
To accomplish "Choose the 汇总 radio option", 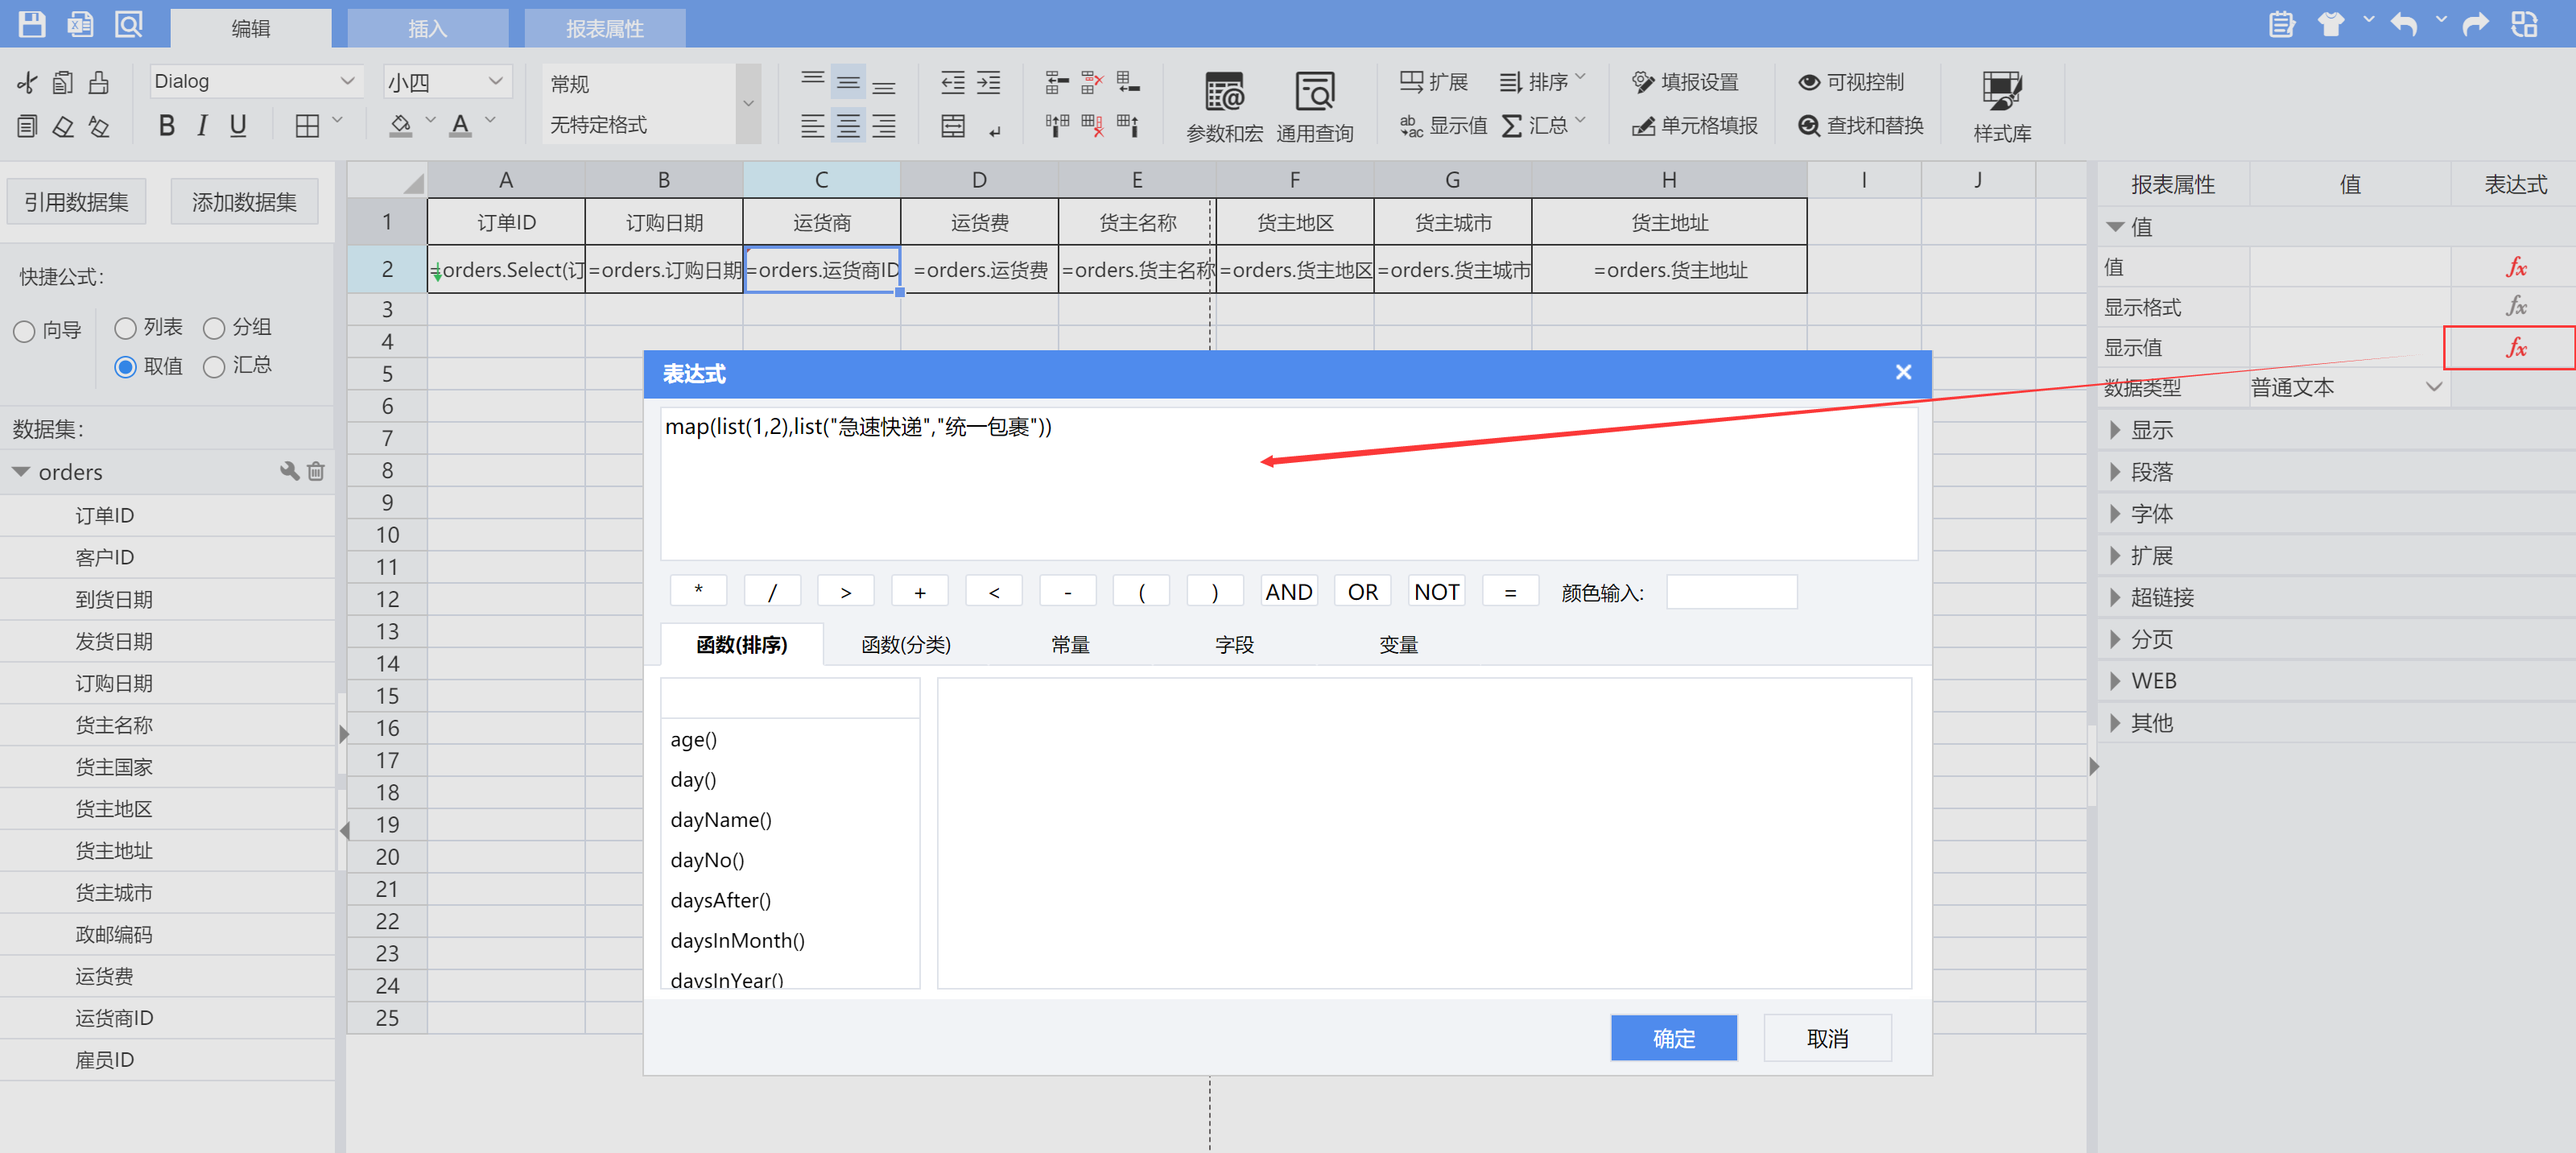I will (214, 367).
